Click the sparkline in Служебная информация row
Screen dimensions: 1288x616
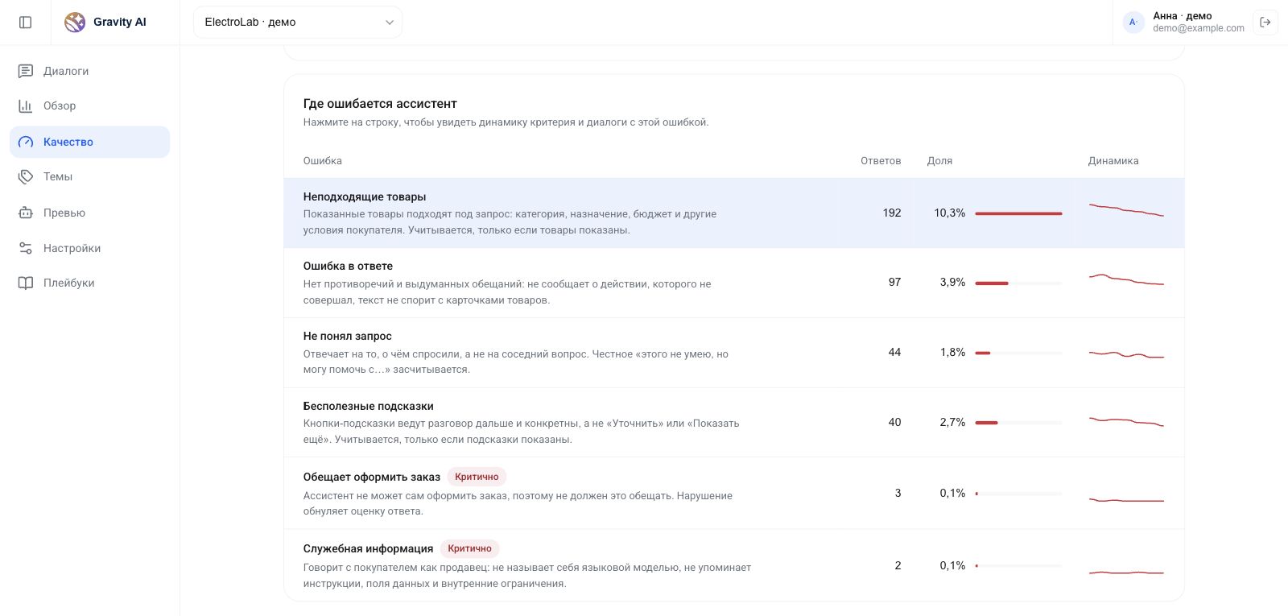pyautogui.click(x=1126, y=572)
